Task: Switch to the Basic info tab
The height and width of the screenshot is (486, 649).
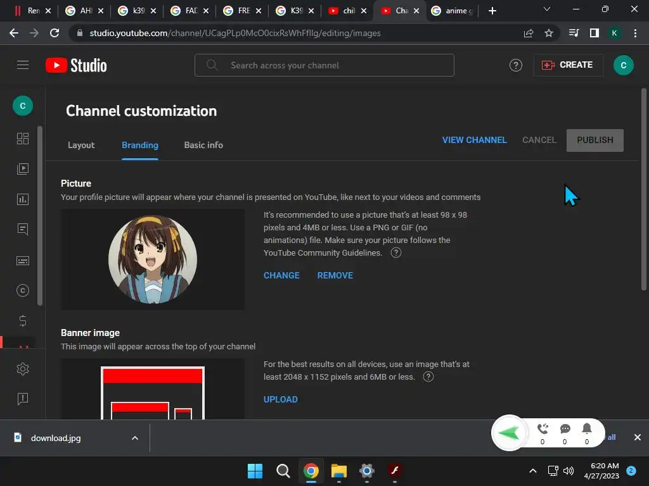Action: click(203, 145)
